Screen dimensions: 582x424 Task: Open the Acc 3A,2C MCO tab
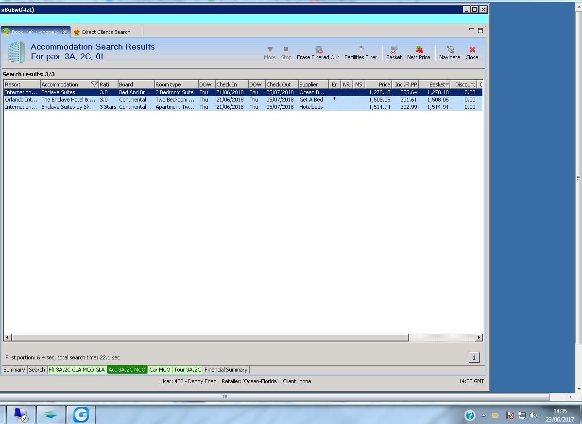coord(127,370)
